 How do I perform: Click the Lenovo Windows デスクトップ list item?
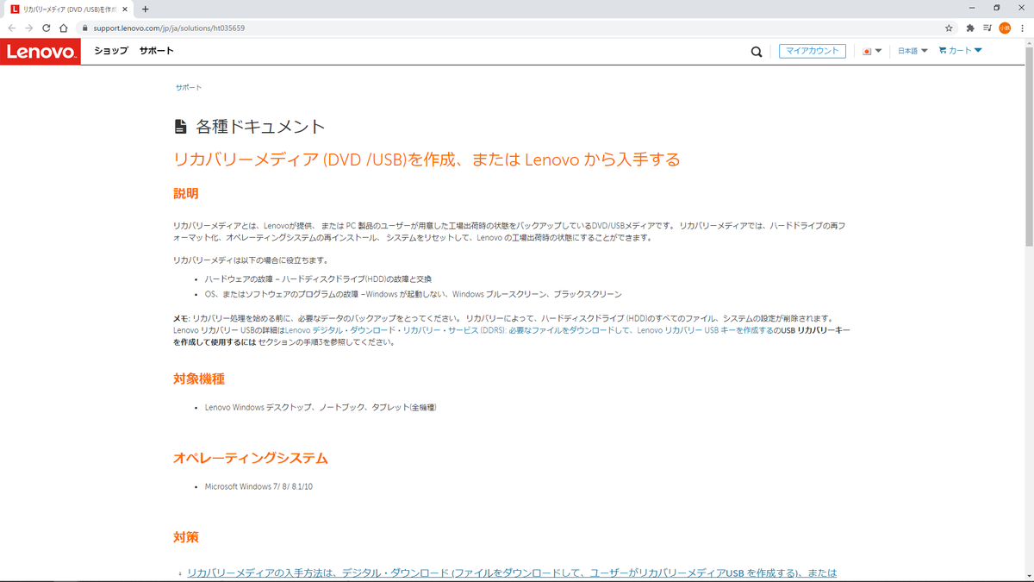pos(321,407)
